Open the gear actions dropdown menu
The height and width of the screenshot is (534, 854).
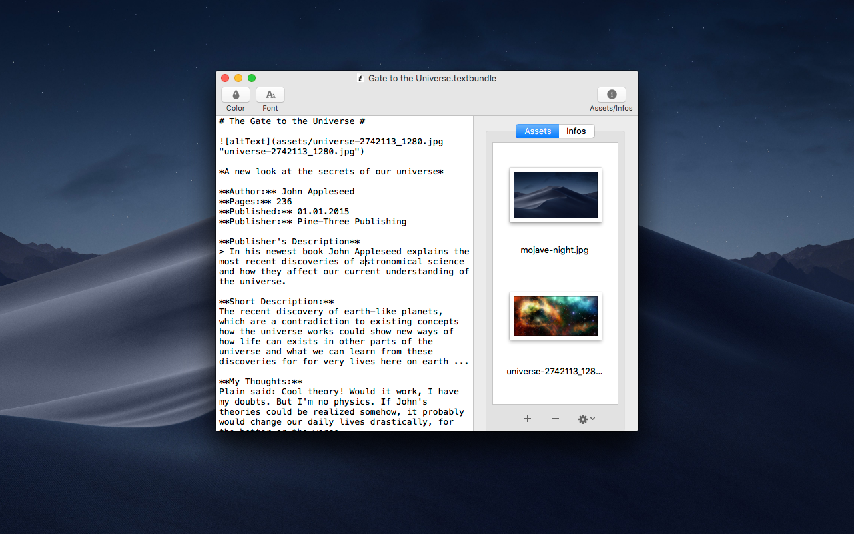click(x=586, y=419)
